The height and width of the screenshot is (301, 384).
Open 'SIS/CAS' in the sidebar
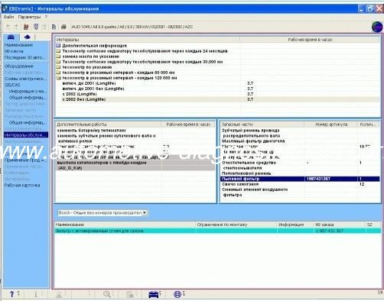pos(12,85)
